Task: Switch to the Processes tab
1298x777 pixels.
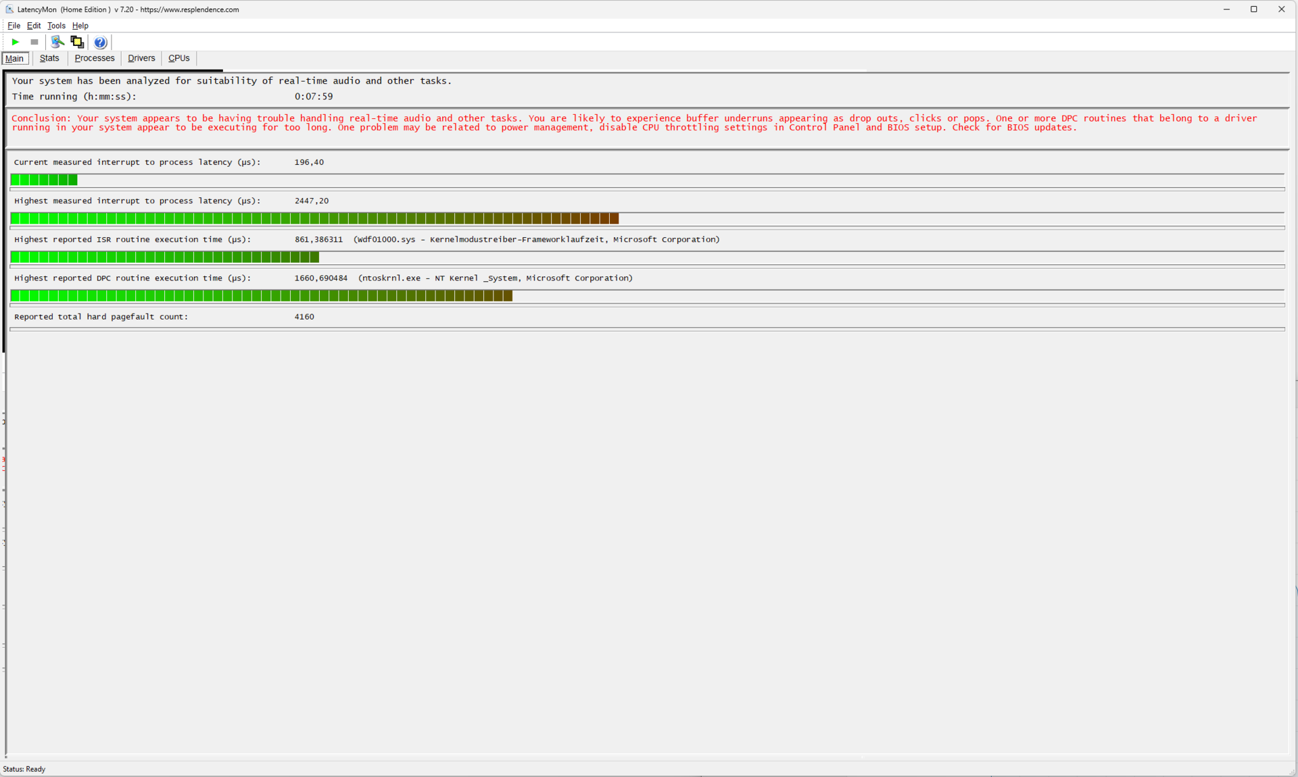Action: (x=95, y=58)
